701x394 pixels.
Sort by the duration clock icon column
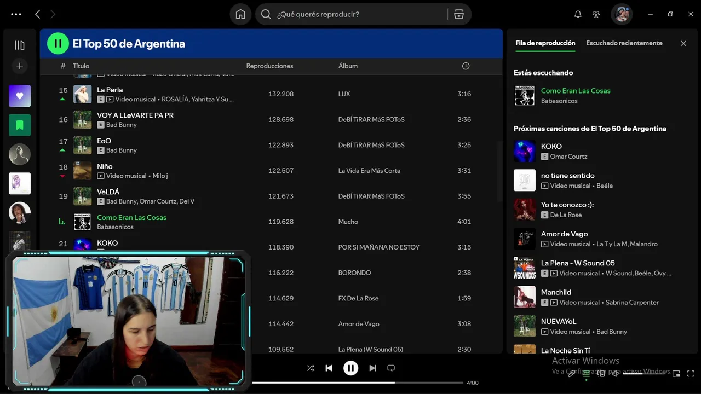pyautogui.click(x=466, y=66)
